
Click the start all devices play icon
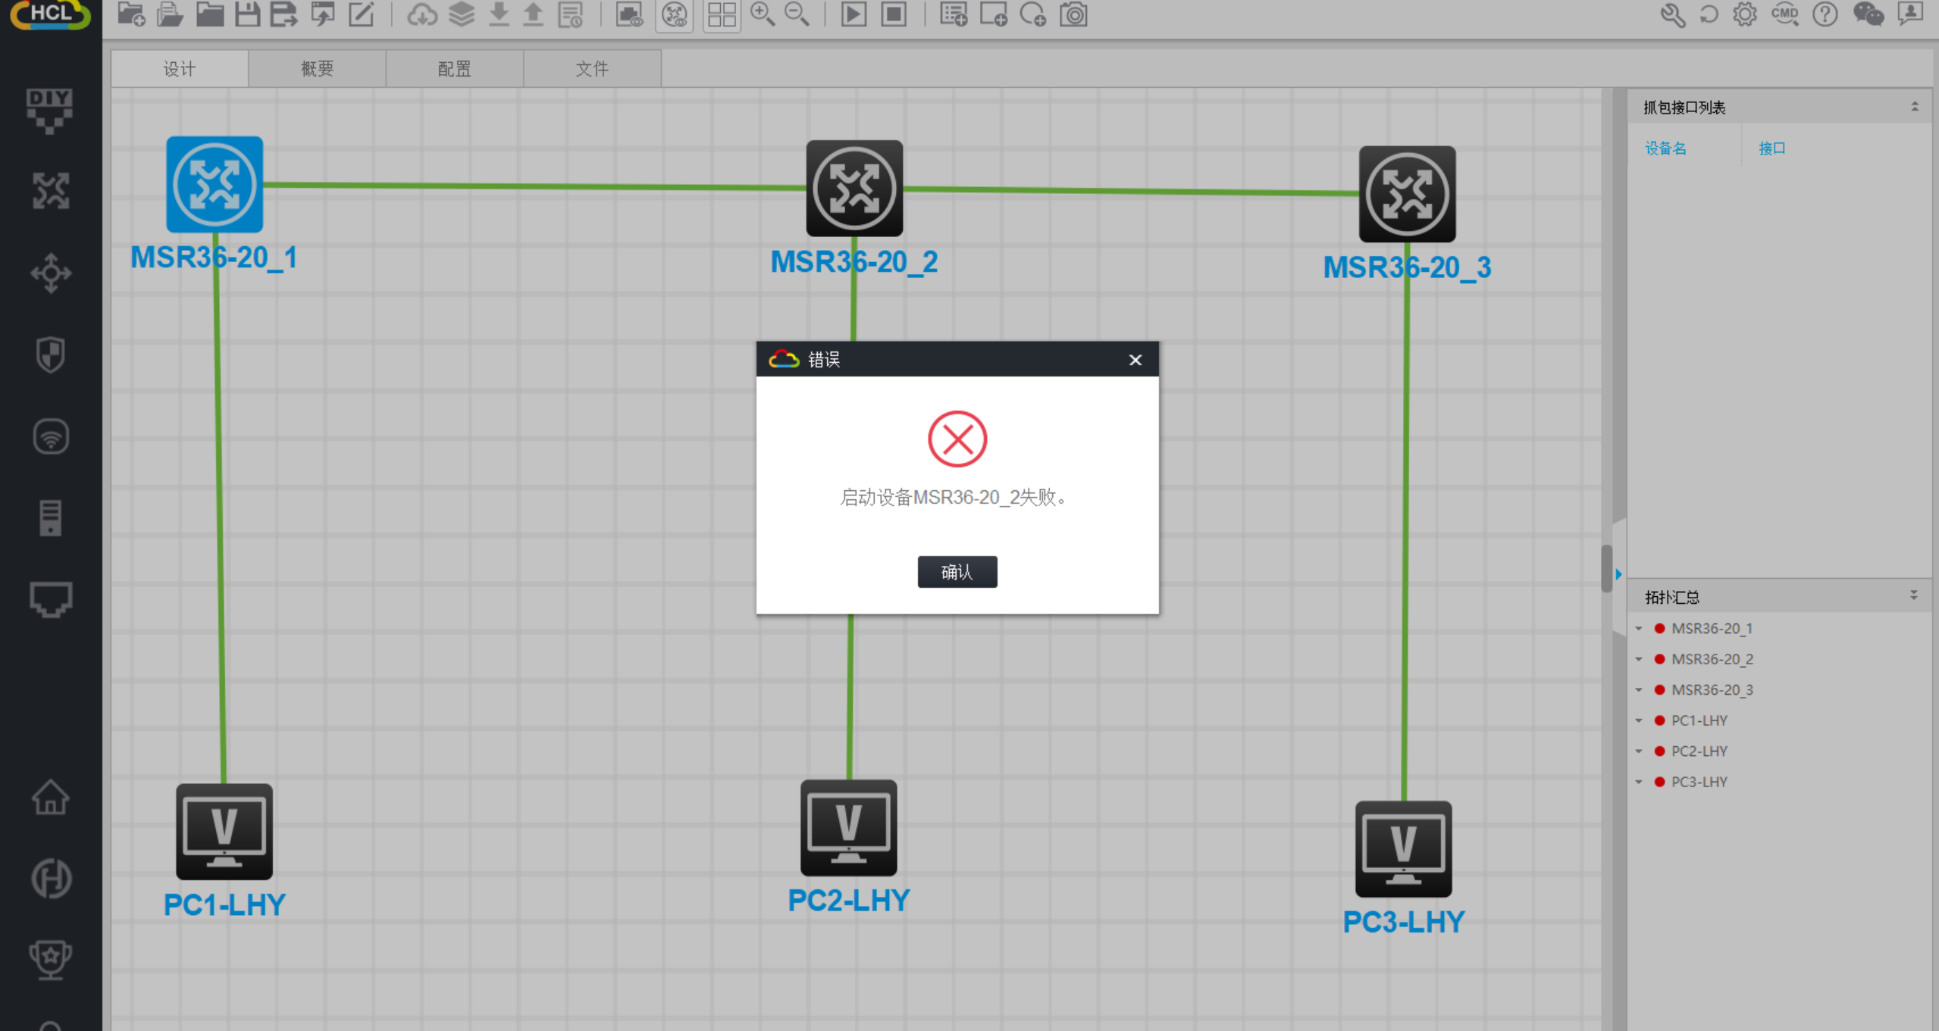tap(854, 15)
